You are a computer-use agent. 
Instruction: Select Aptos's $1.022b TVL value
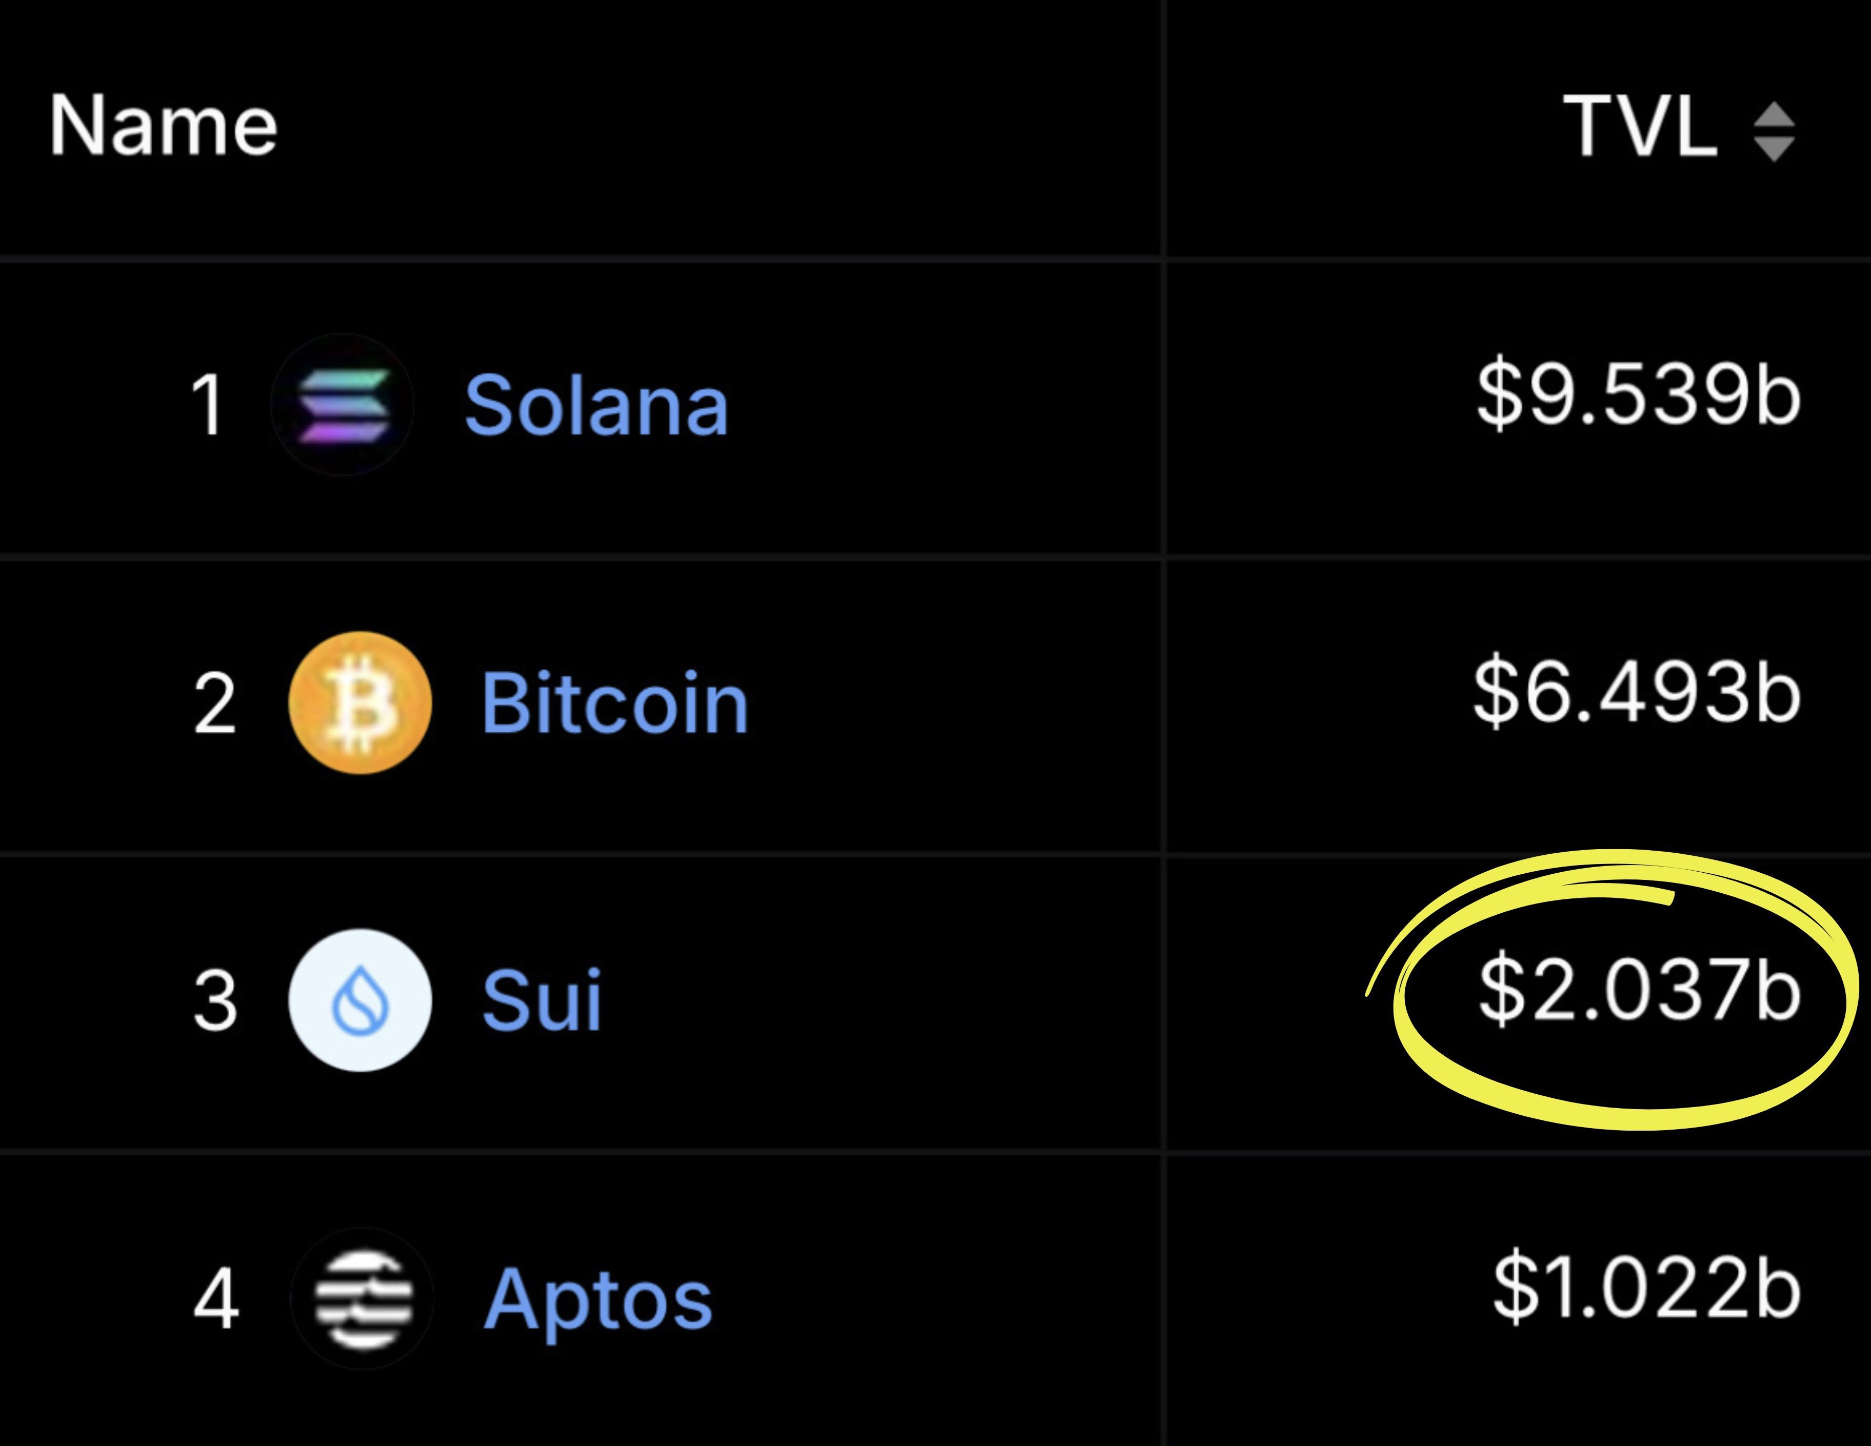[x=1646, y=1288]
